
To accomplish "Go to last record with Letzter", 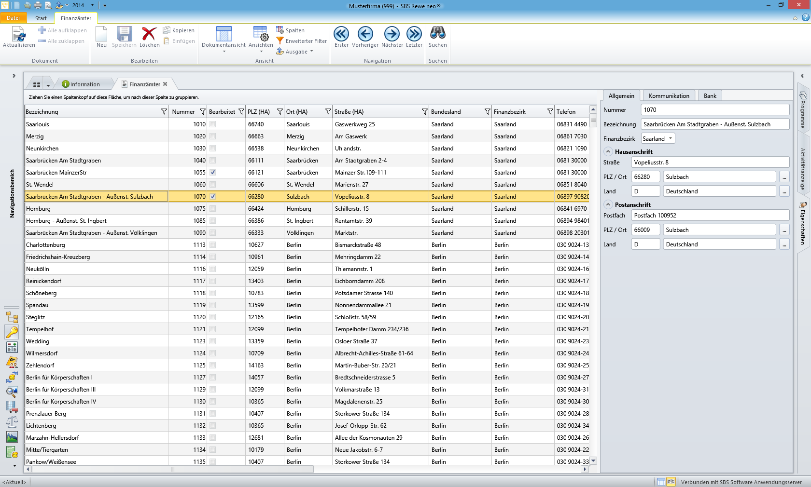I will tap(414, 34).
